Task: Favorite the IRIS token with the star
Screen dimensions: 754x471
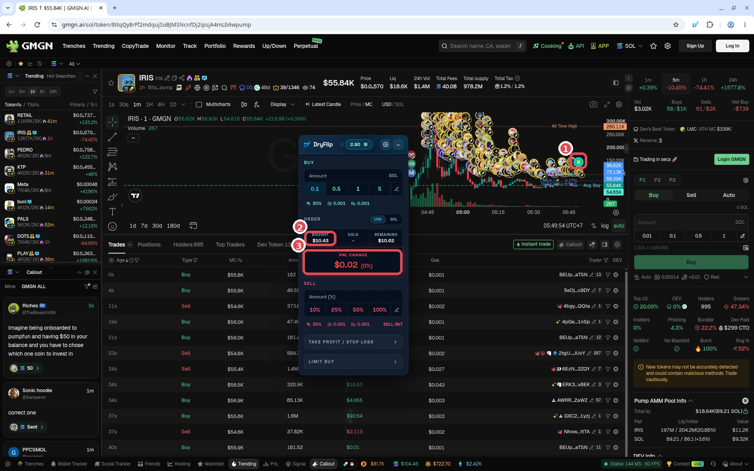Action: 111,83
